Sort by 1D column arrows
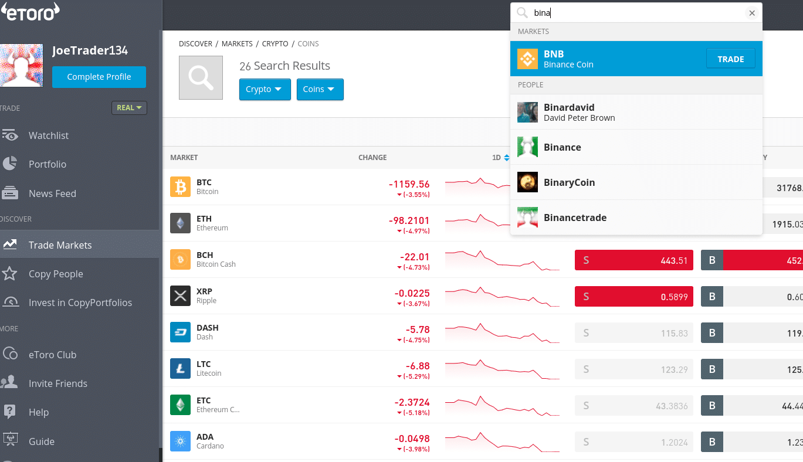This screenshot has width=803, height=462. [506, 158]
